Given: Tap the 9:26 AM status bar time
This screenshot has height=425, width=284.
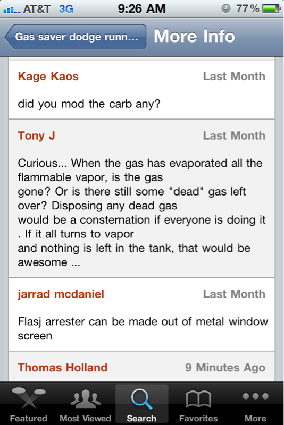Looking at the screenshot, I should tap(141, 8).
